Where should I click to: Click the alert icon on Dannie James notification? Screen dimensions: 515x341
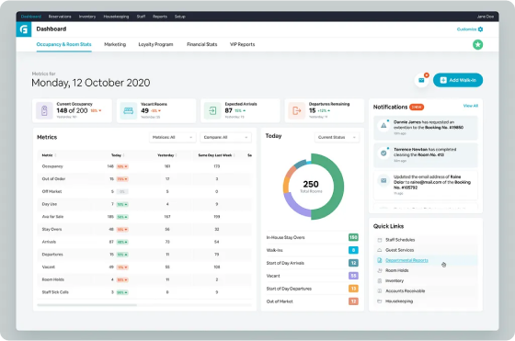[x=383, y=125]
